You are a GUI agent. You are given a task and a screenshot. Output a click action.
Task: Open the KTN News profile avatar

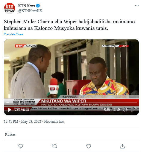[10, 8]
